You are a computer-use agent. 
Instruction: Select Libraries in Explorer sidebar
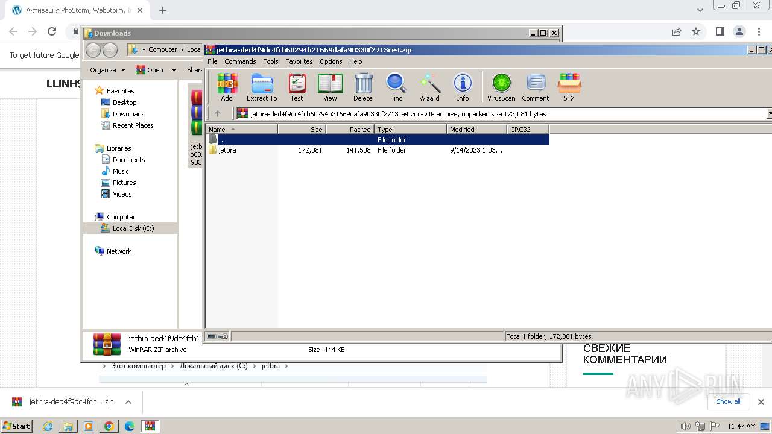119,148
